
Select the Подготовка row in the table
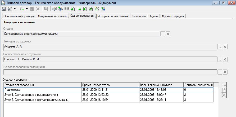(108, 90)
